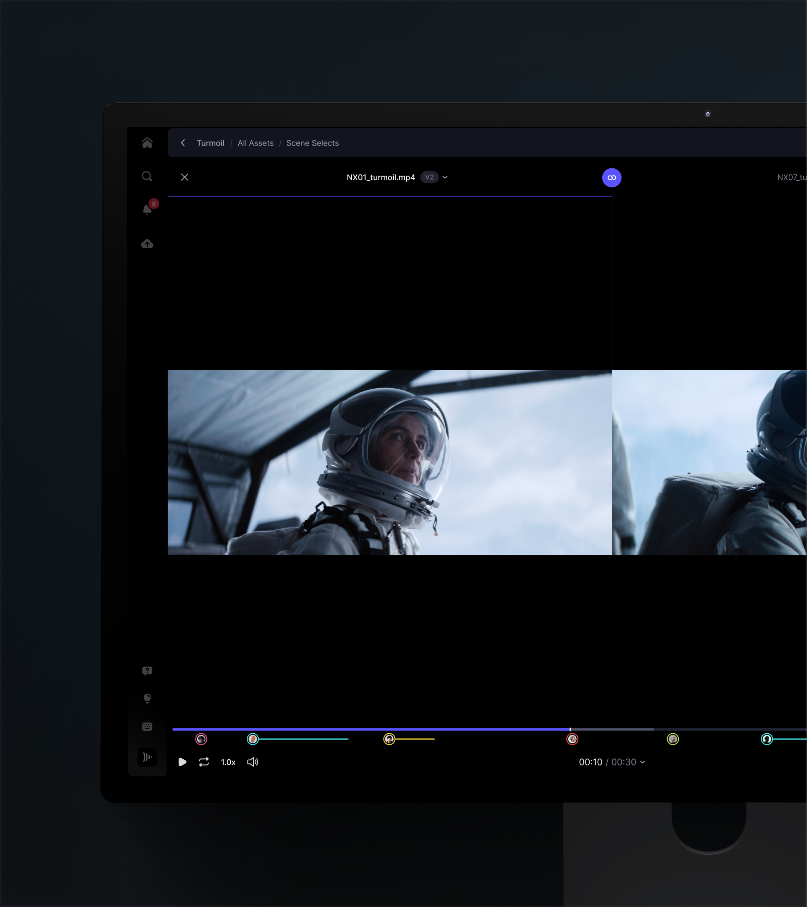Click the cloud upload icon
The width and height of the screenshot is (807, 907).
[147, 244]
